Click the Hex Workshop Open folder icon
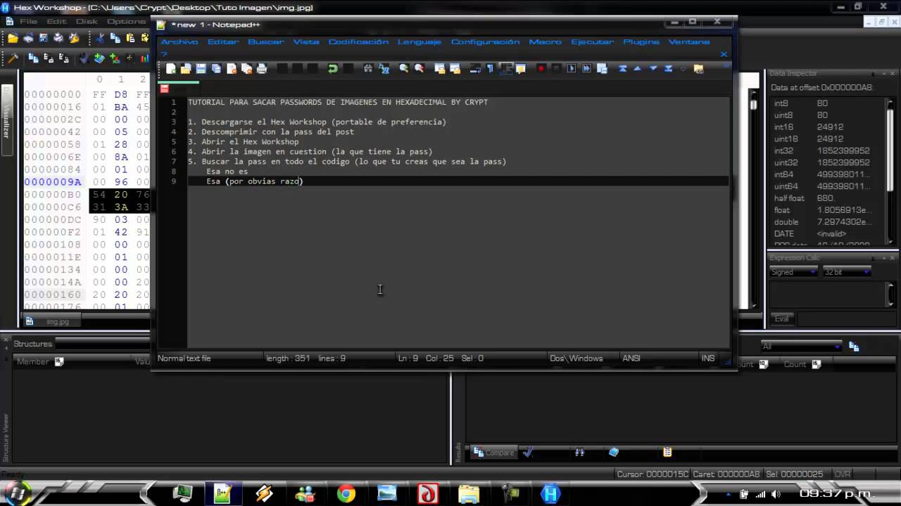The height and width of the screenshot is (506, 901). coord(13,38)
